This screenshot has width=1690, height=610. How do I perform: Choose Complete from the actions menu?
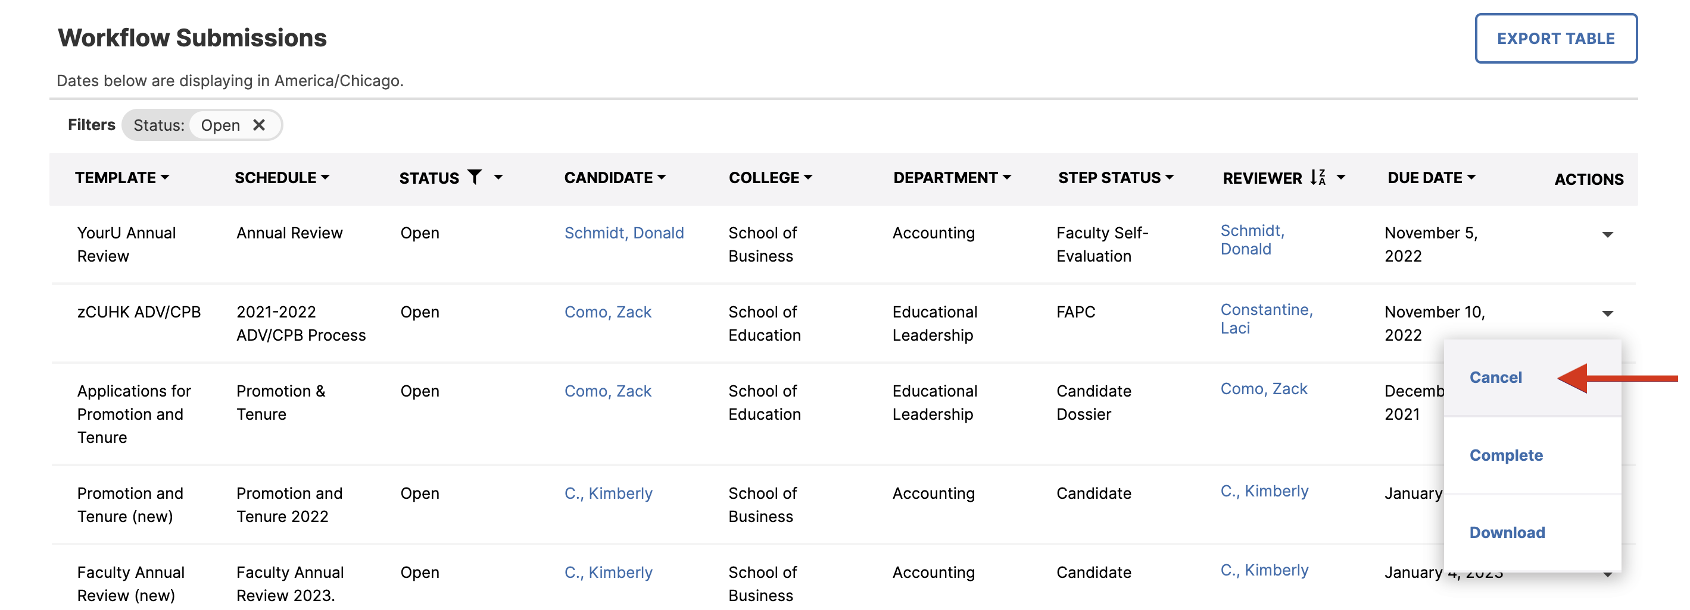[1505, 455]
